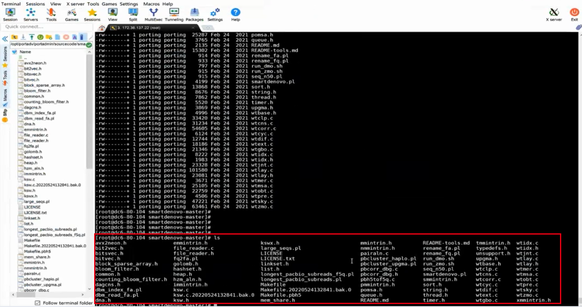Viewport: 582px width, 307px height.
Task: Open the Tools menu
Action: (x=93, y=4)
